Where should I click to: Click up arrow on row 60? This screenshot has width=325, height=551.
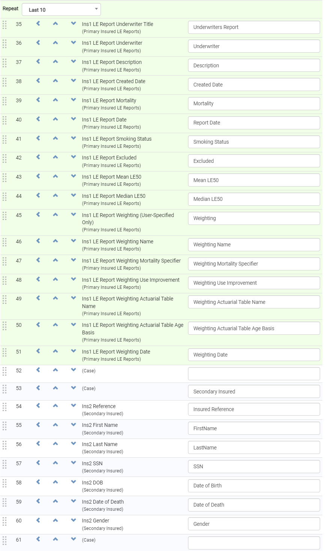(56, 521)
